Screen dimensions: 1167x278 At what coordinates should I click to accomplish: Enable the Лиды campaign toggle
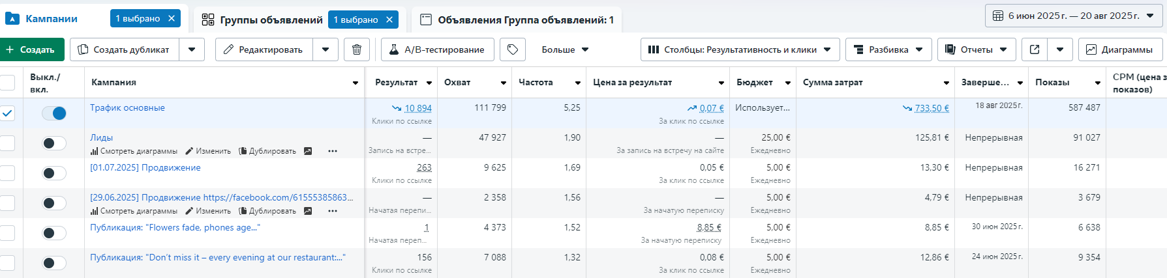pos(54,143)
